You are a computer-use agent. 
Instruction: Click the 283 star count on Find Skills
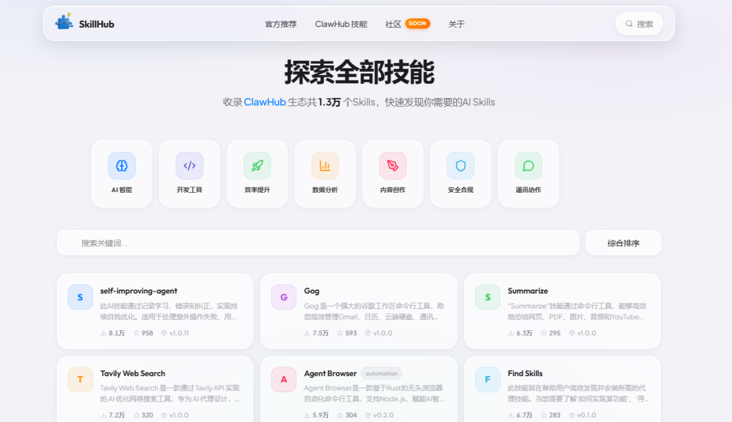[x=554, y=415]
